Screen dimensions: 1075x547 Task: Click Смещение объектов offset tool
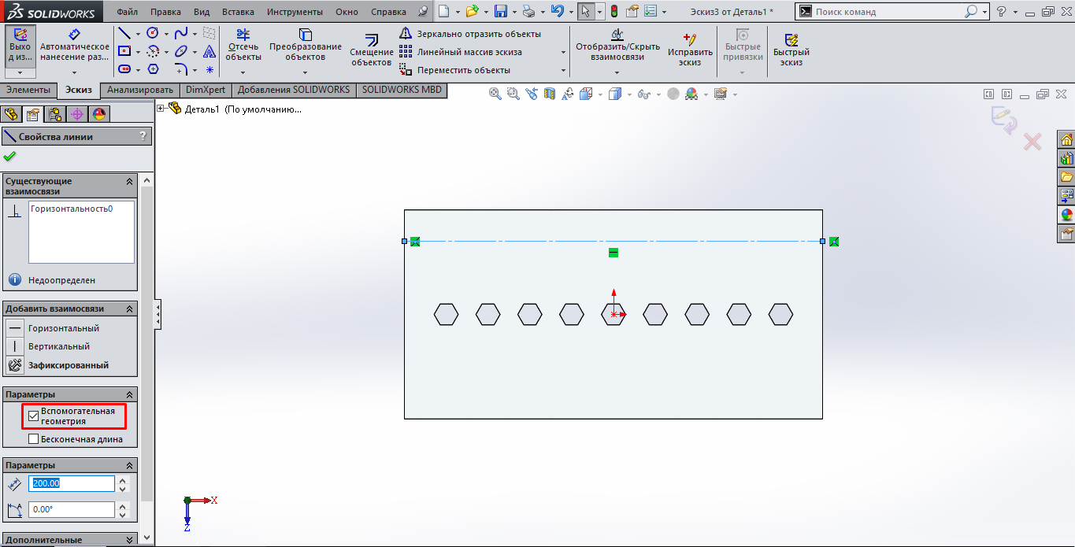(x=371, y=50)
